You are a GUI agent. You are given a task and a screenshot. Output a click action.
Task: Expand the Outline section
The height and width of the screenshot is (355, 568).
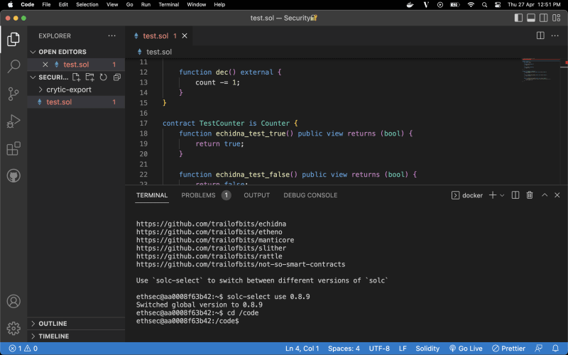(76, 324)
